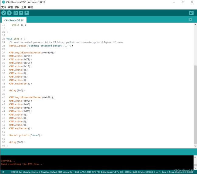
Task: Close the Arduino window
Action: coord(192,2)
